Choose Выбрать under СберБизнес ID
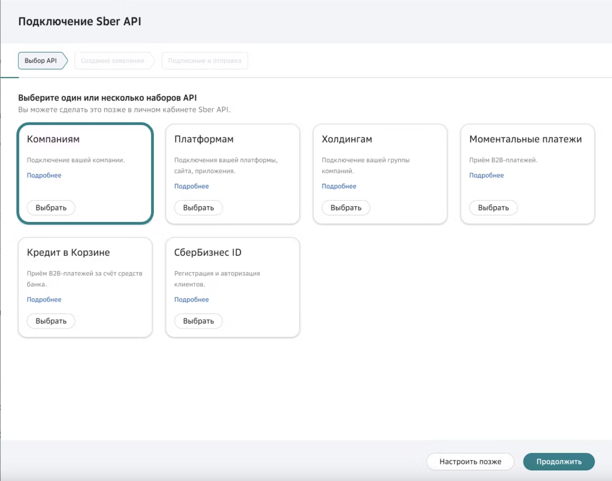The height and width of the screenshot is (481, 612). (199, 321)
